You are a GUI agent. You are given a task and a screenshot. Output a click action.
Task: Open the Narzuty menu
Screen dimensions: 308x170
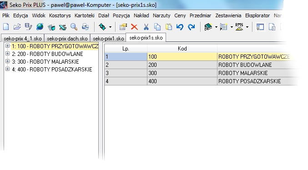pos(162,15)
